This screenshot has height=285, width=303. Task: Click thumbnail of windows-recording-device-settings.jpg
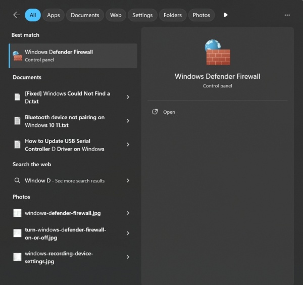17,257
